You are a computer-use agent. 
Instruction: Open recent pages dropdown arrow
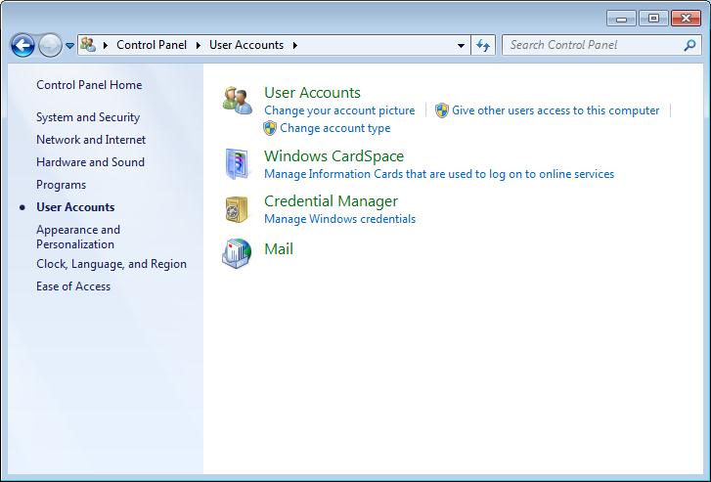click(69, 46)
